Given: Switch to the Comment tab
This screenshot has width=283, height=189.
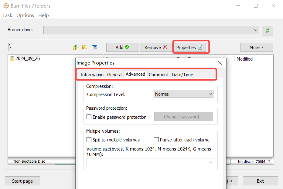Looking at the screenshot, I should [x=159, y=75].
